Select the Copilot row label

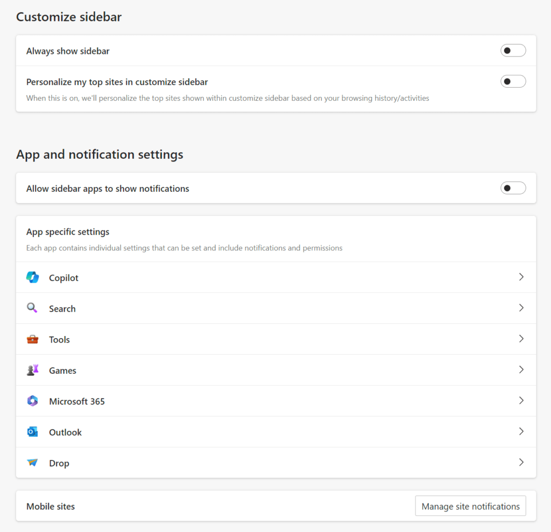tap(63, 278)
